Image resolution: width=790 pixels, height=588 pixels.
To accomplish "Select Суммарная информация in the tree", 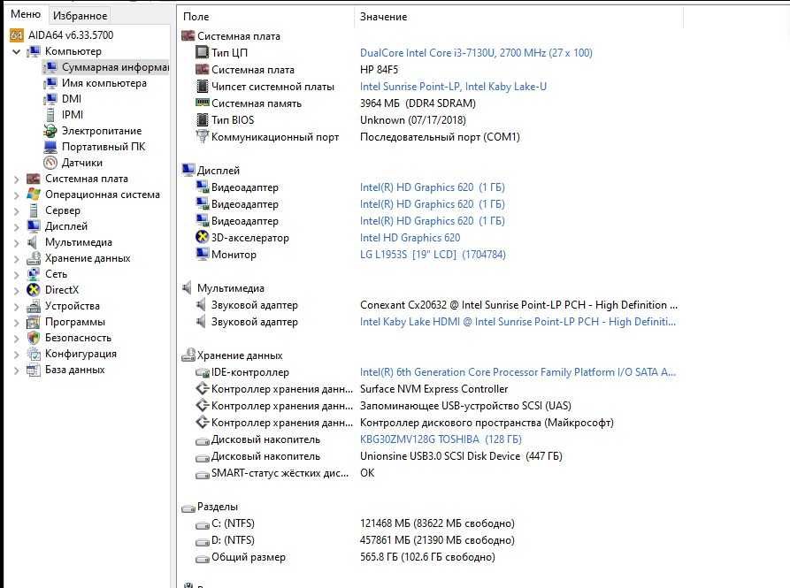I will click(115, 67).
